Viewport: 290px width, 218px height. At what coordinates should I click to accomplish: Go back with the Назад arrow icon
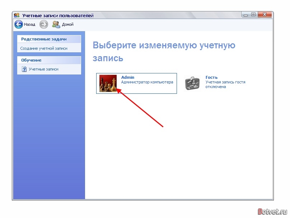pyautogui.click(x=19, y=24)
